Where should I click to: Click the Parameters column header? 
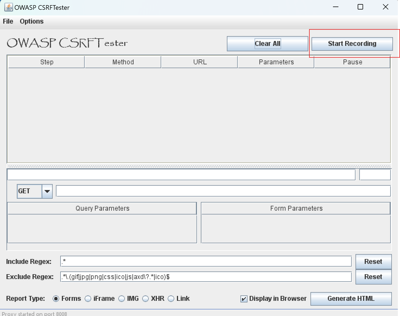coord(276,62)
